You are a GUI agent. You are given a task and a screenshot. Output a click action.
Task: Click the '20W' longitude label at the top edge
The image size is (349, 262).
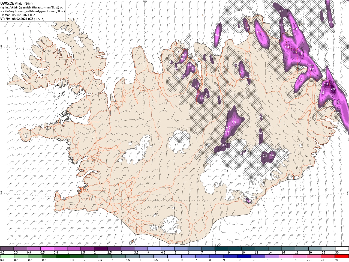[x=145, y=1]
